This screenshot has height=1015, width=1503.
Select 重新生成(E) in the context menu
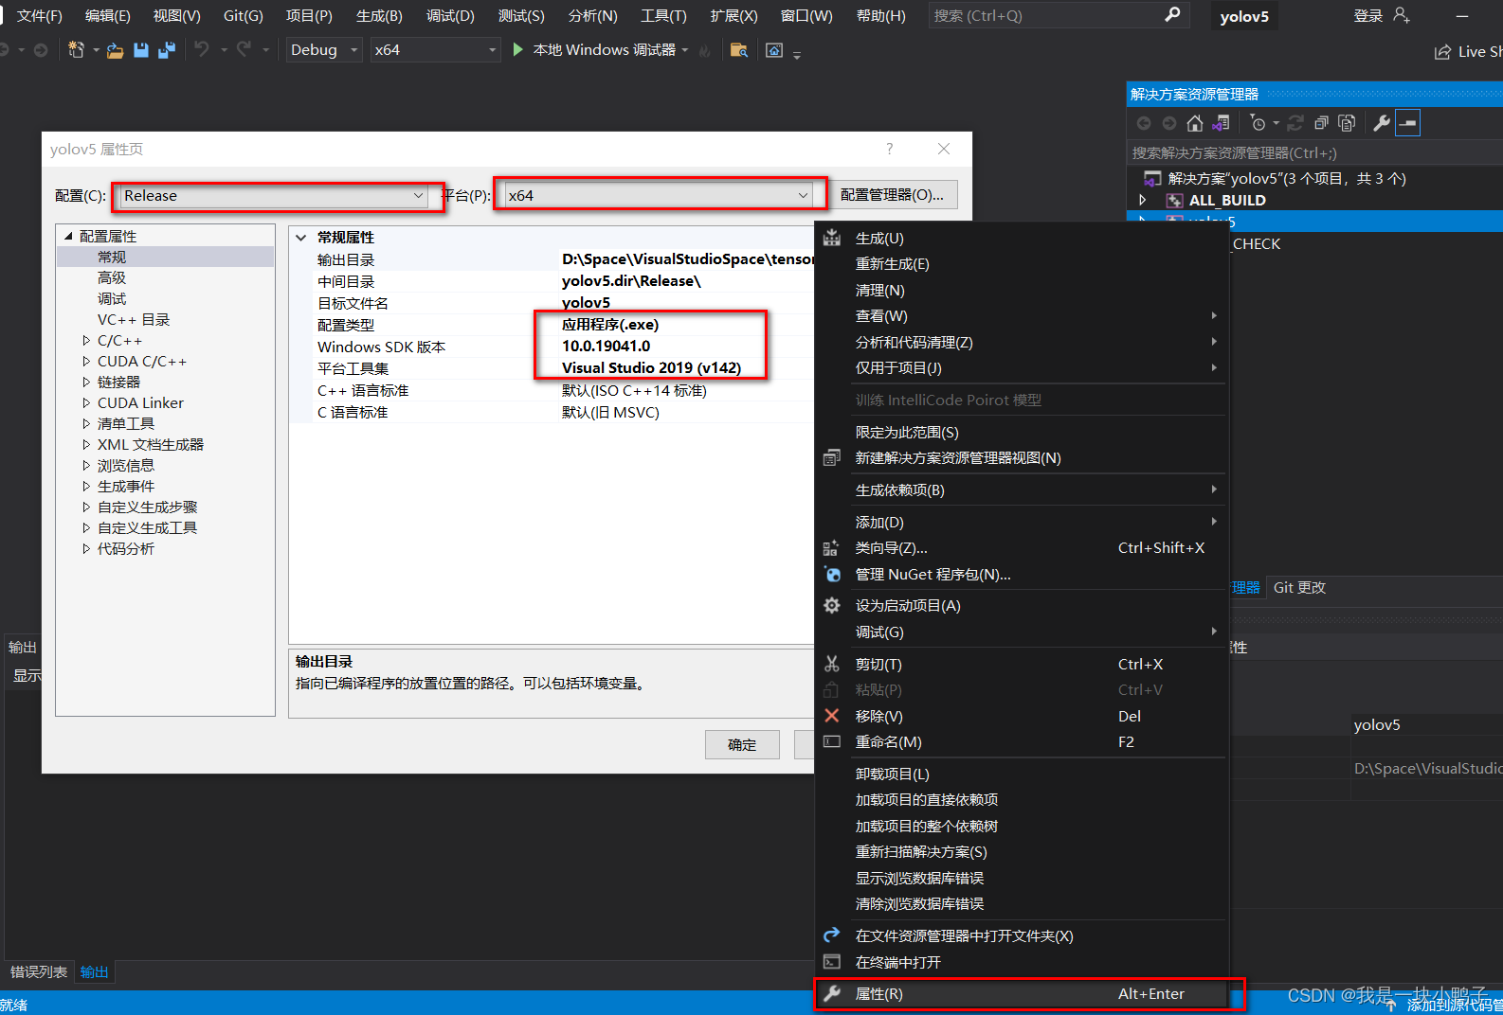coord(1022,264)
